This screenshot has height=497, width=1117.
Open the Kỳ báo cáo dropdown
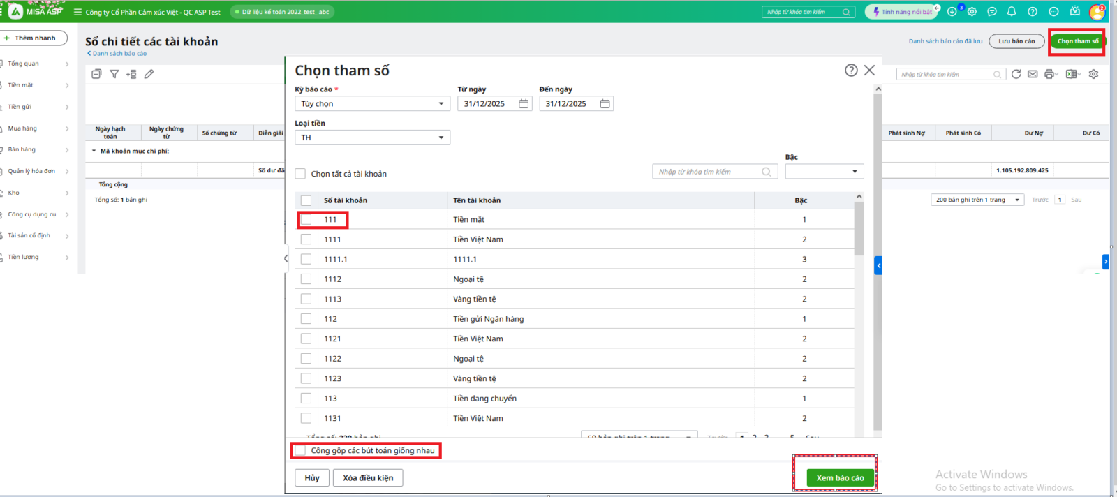372,104
